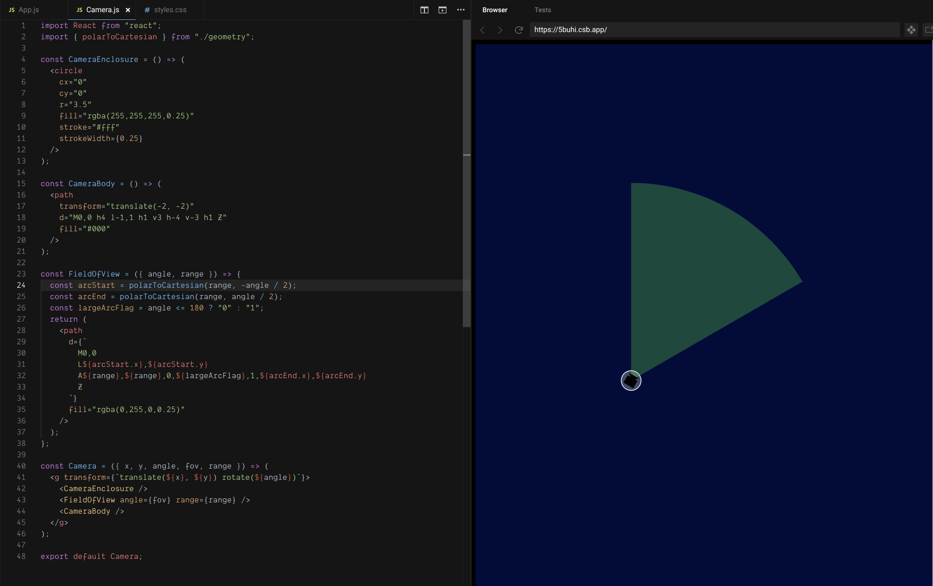
Task: Click the preview URL address field
Action: click(x=714, y=30)
